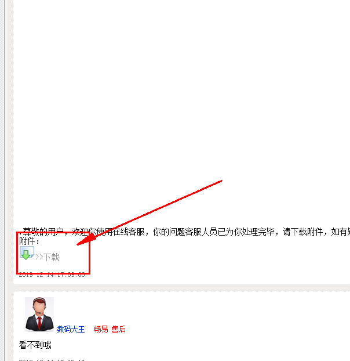Screen dimensions: 350x361
Task: Open the >>下载 attachment link
Action: point(48,257)
